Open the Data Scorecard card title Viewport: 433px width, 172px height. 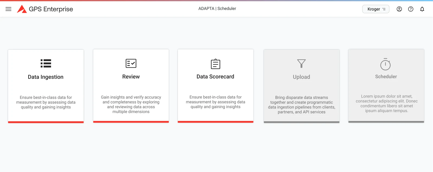(215, 77)
